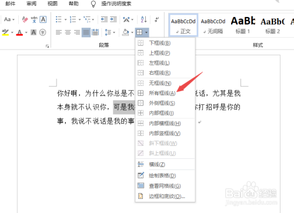This screenshot has height=213, width=294.
Task: Click the Decrease Indent icon
Action: (104, 19)
